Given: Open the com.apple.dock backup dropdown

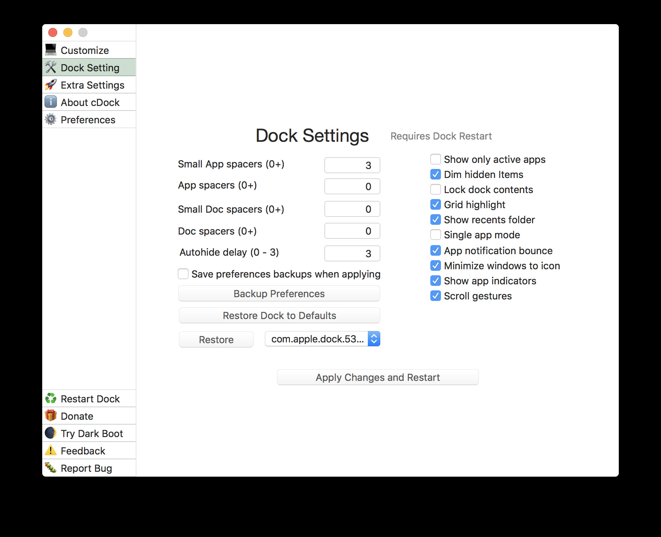Looking at the screenshot, I should (x=323, y=339).
